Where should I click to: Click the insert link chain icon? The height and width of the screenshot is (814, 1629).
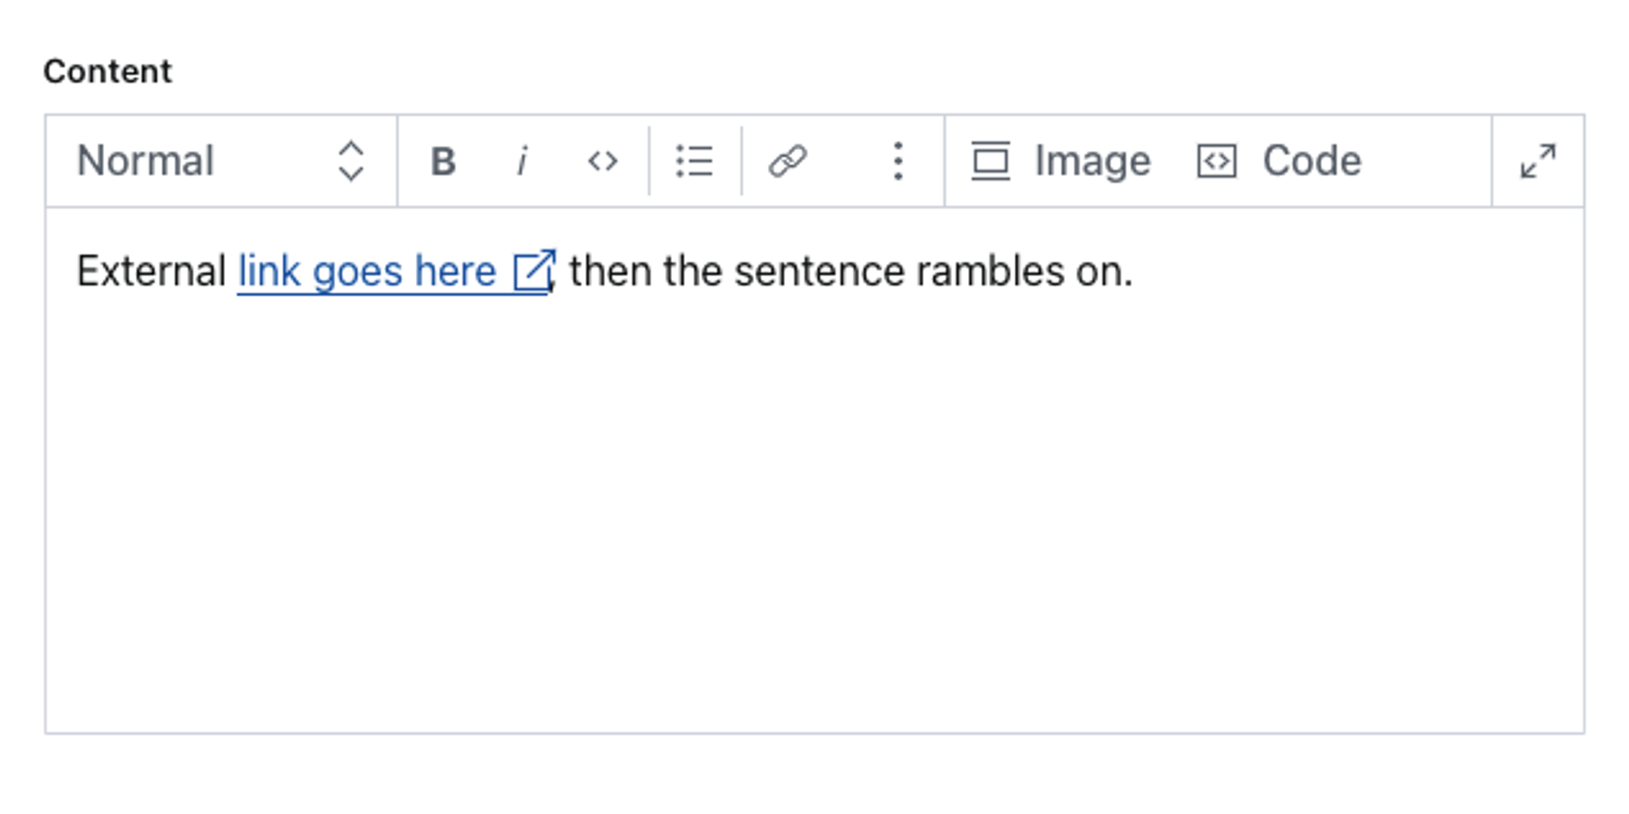(x=787, y=161)
